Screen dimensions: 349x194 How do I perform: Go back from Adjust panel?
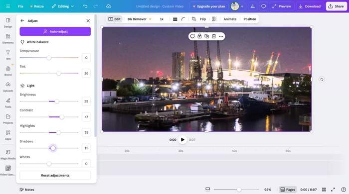[22, 20]
